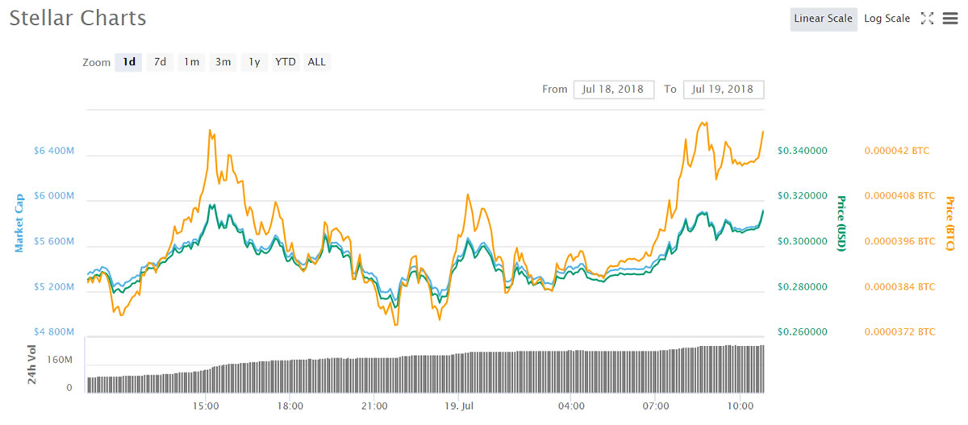Select the 3m zoom range
This screenshot has width=968, height=425.
coord(223,62)
